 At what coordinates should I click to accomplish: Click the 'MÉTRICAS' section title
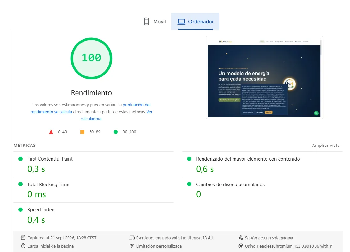point(25,145)
